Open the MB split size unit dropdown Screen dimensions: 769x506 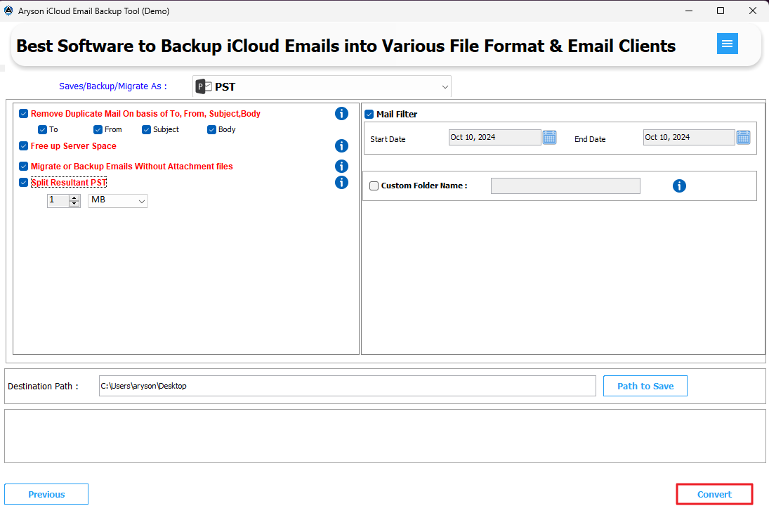(118, 201)
